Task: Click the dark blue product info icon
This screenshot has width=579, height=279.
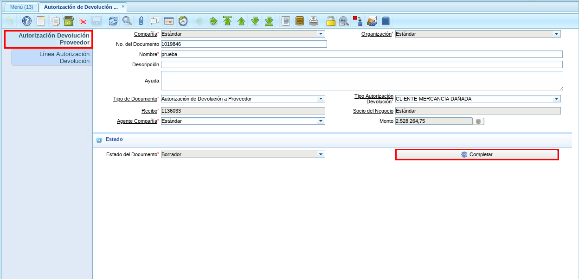Action: pyautogui.click(x=386, y=21)
